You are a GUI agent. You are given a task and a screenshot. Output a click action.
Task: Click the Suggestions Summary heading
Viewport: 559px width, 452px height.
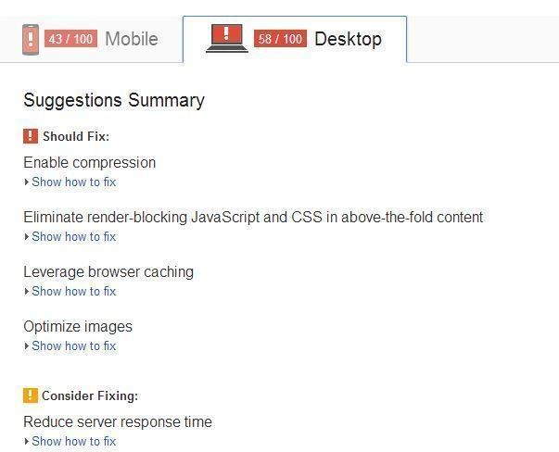[114, 100]
